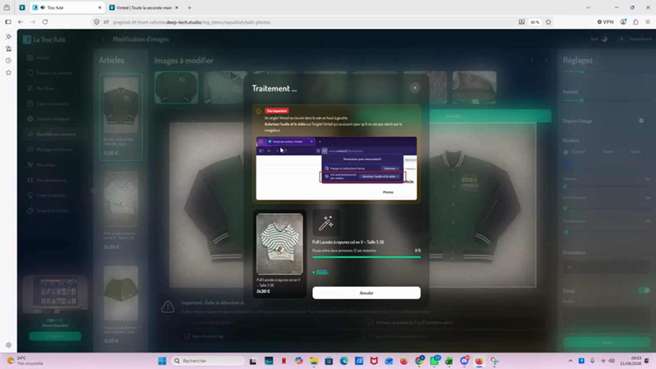Switch to the Troc futé tab
Image resolution: width=656 pixels, height=369 pixels.
coord(67,8)
